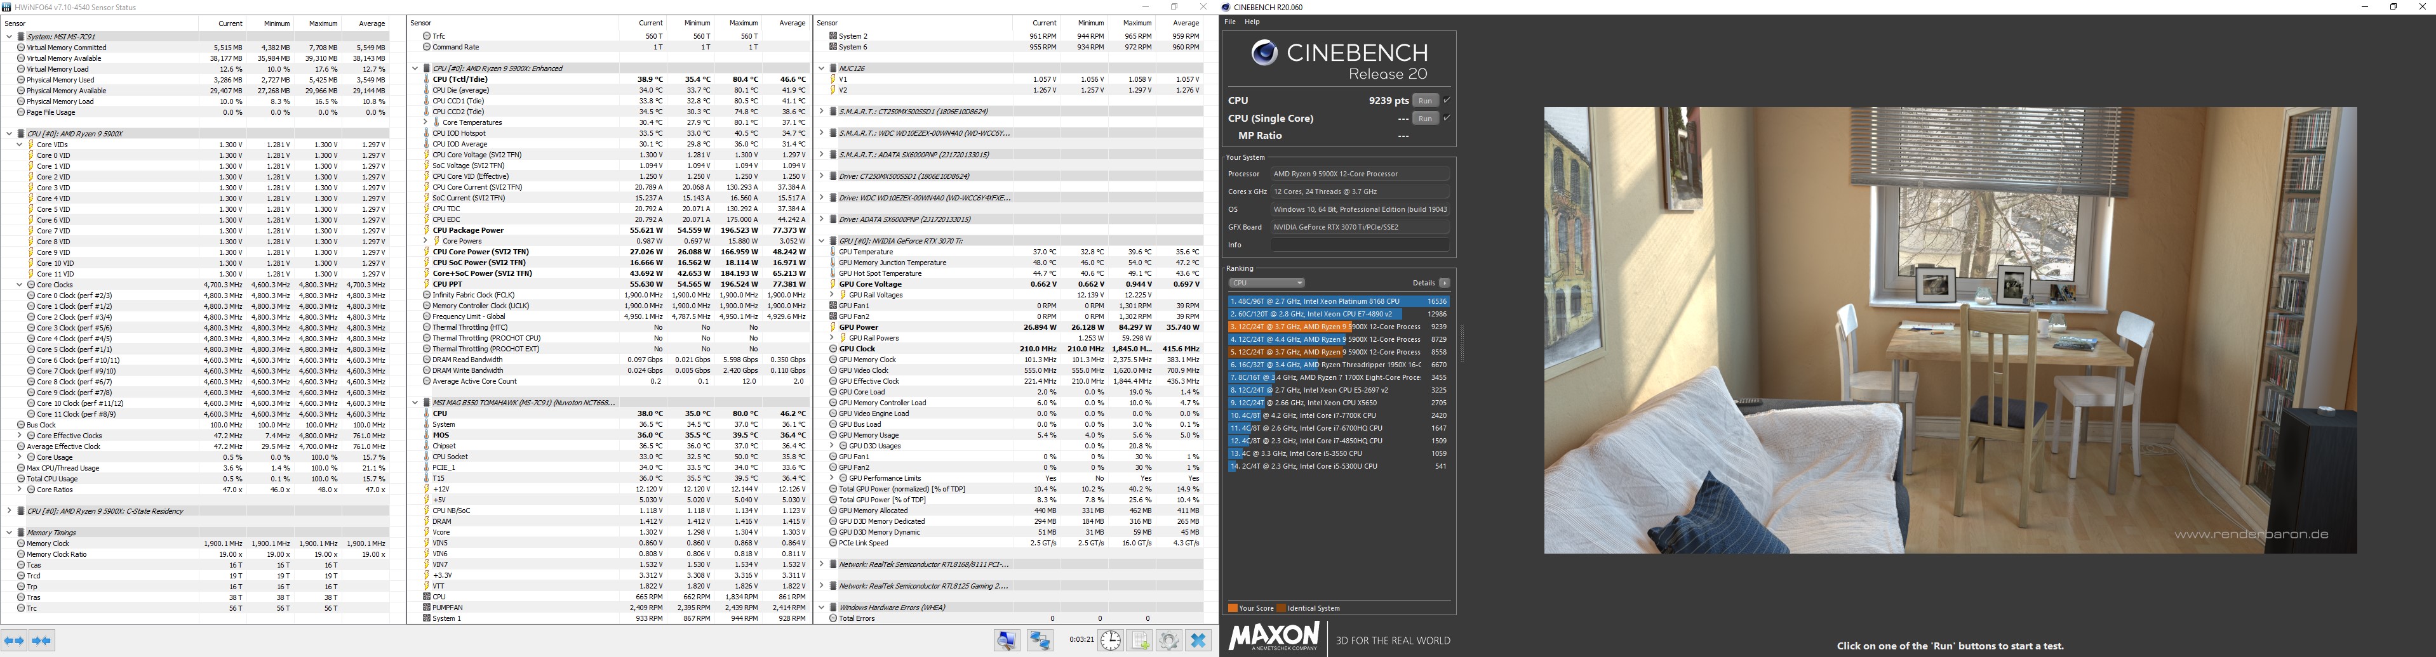This screenshot has width=2436, height=657.
Task: Collapse MSI MAG B550 TOMAHAWK group
Action: pyautogui.click(x=415, y=403)
